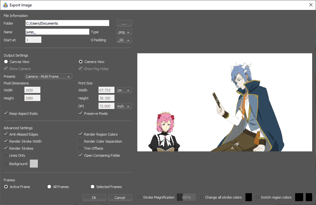Close the Export Image dialog
This screenshot has height=205, width=316.
[311, 5]
